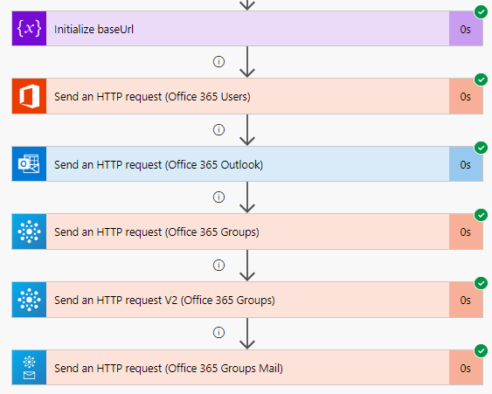Click the purple variable icon for Initialize baseUrl
Image resolution: width=492 pixels, height=394 pixels.
(29, 29)
